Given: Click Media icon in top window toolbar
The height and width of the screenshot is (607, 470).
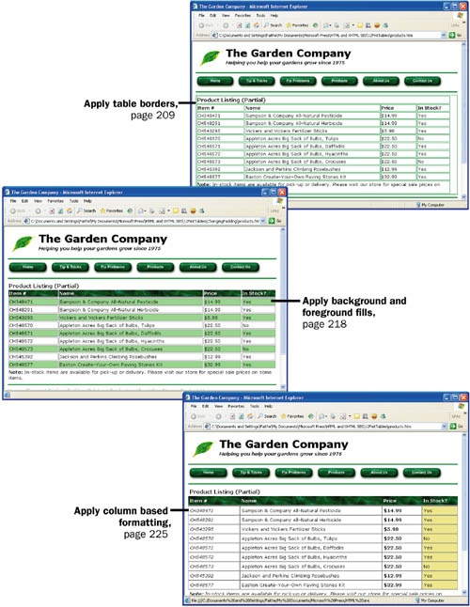Looking at the screenshot, I should coord(316,25).
